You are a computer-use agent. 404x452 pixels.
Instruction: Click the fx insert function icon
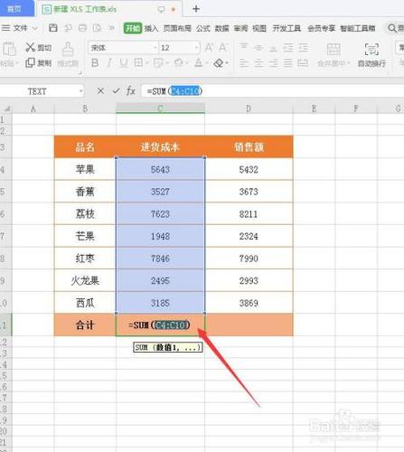[x=131, y=90]
